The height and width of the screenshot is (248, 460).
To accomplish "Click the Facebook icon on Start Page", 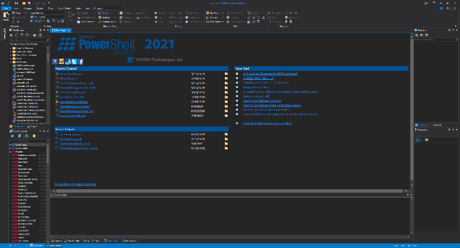I will (x=81, y=61).
